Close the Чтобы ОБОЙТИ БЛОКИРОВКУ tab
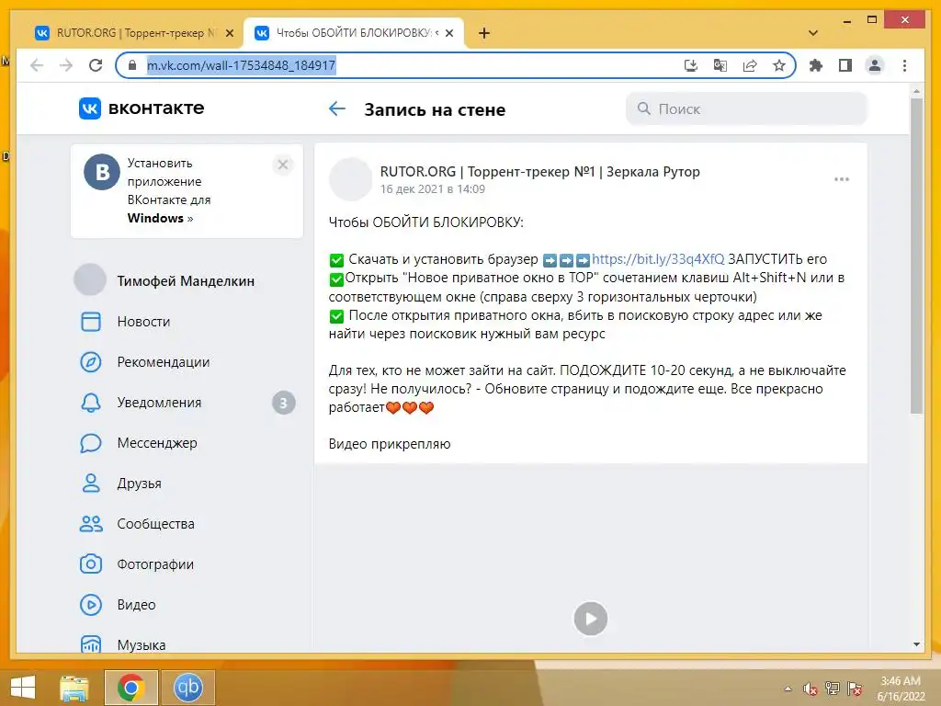This screenshot has width=941, height=706. pyautogui.click(x=449, y=34)
